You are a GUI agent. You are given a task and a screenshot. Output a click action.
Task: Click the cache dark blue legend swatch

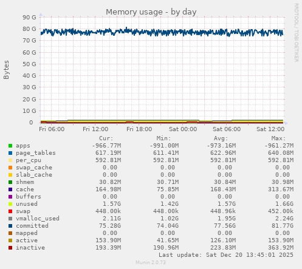click(10, 189)
